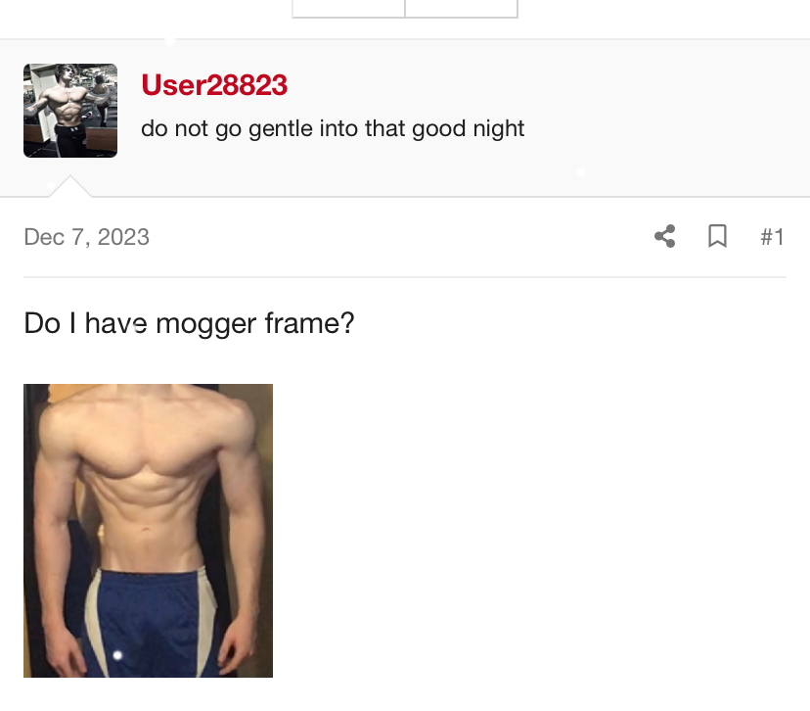
Task: Click the right outlined button at top
Action: [x=462, y=8]
